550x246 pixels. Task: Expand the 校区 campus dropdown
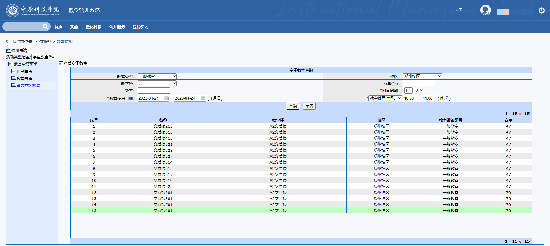422,76
